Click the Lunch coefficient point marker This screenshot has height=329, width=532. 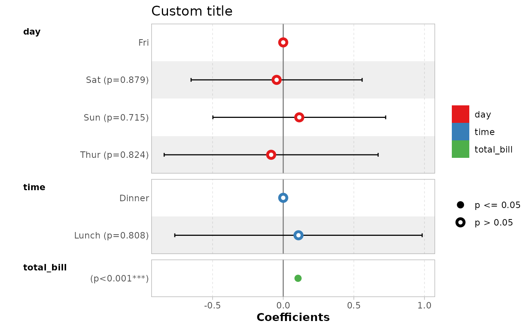point(298,235)
